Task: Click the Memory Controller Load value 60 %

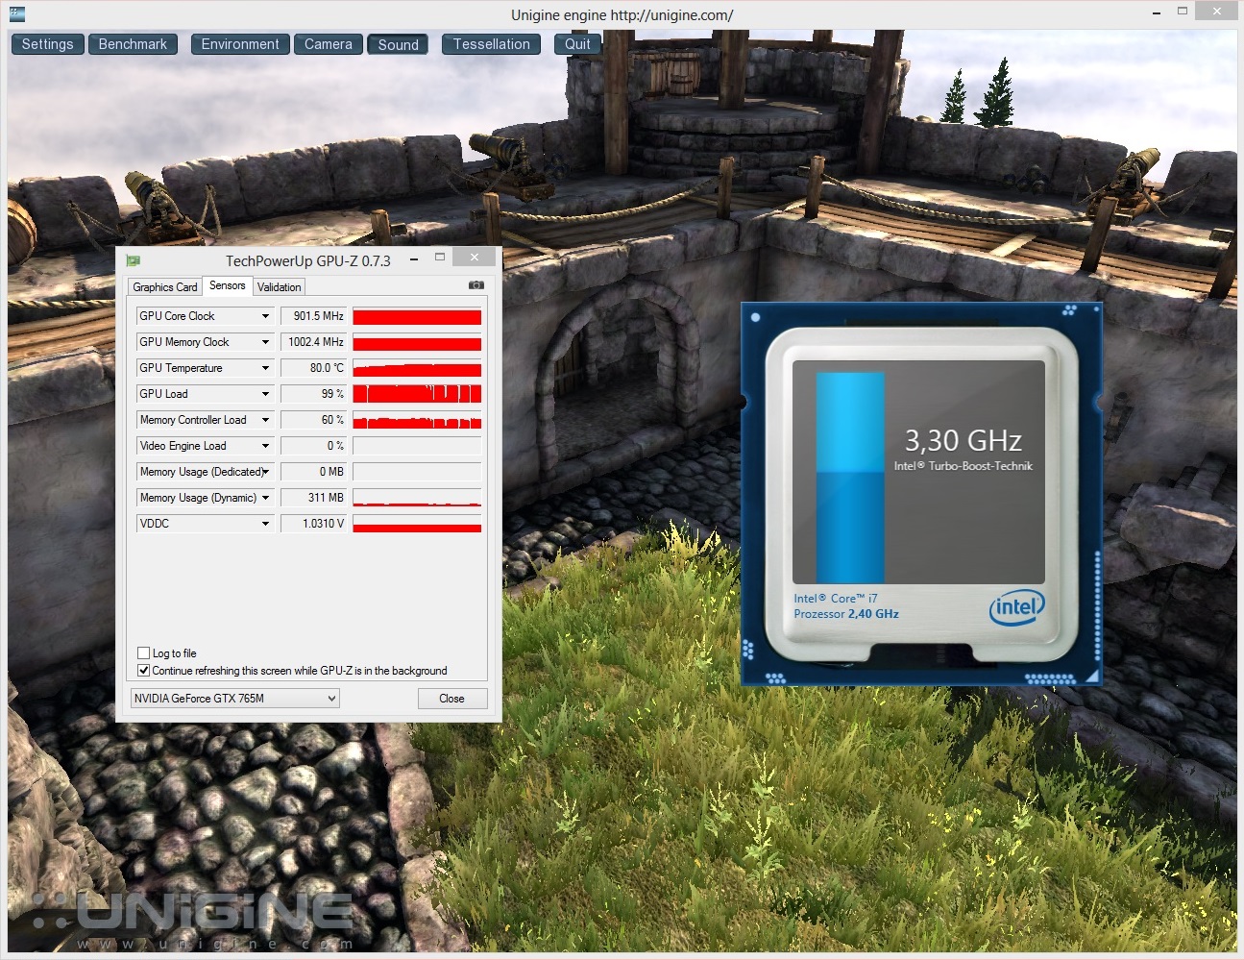Action: (313, 420)
